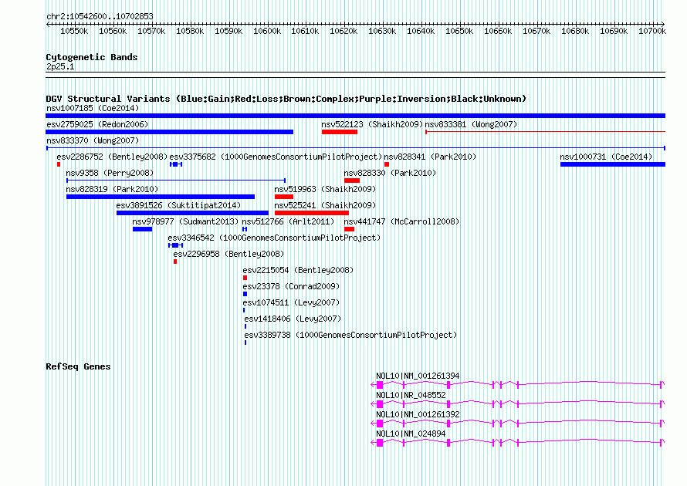Click the esv3891526 (Suktitipat2014) label
This screenshot has height=486, width=687.
pos(178,205)
